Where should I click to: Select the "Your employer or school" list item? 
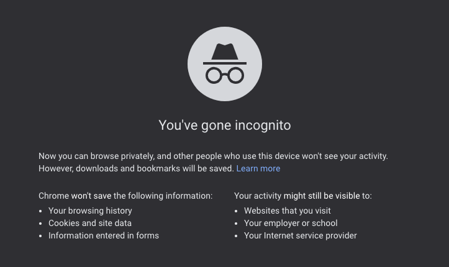(x=291, y=223)
